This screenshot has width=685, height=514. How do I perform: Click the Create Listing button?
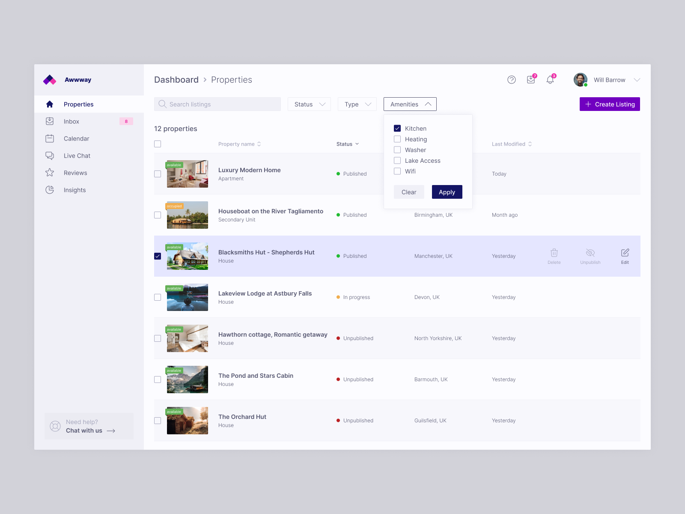pos(609,104)
